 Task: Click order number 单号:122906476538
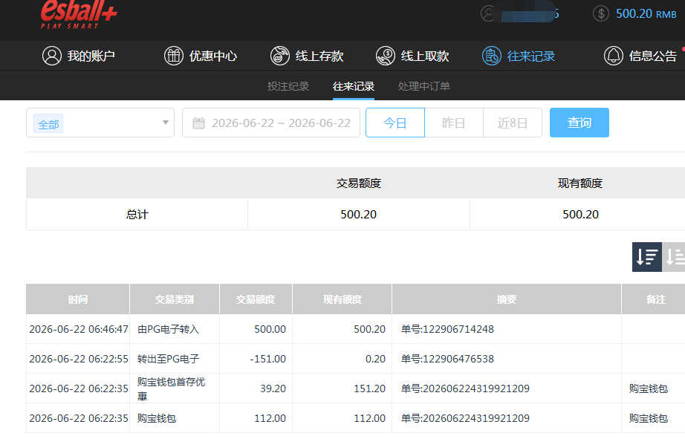447,359
